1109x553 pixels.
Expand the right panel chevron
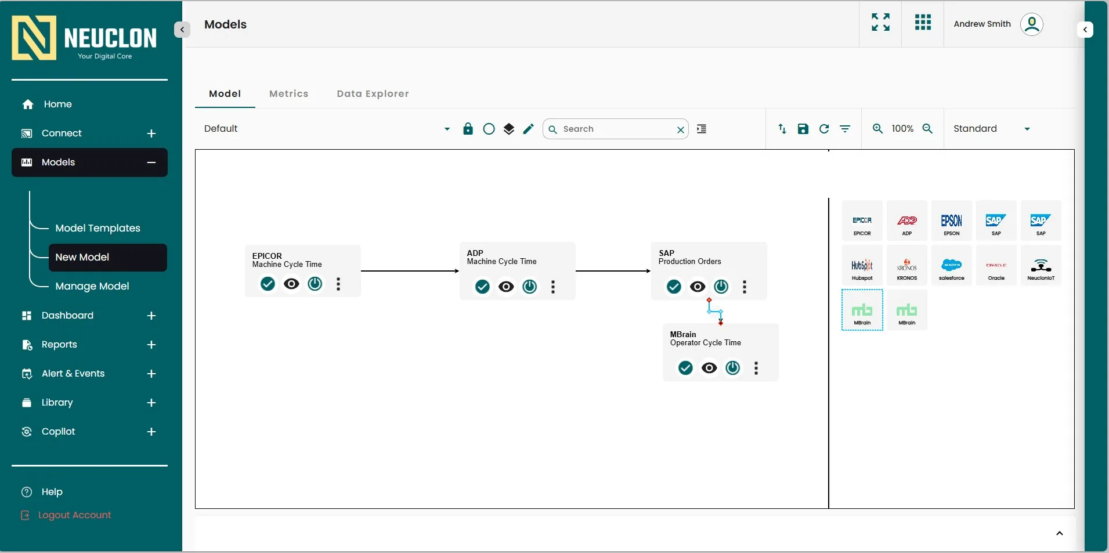pyautogui.click(x=1085, y=30)
